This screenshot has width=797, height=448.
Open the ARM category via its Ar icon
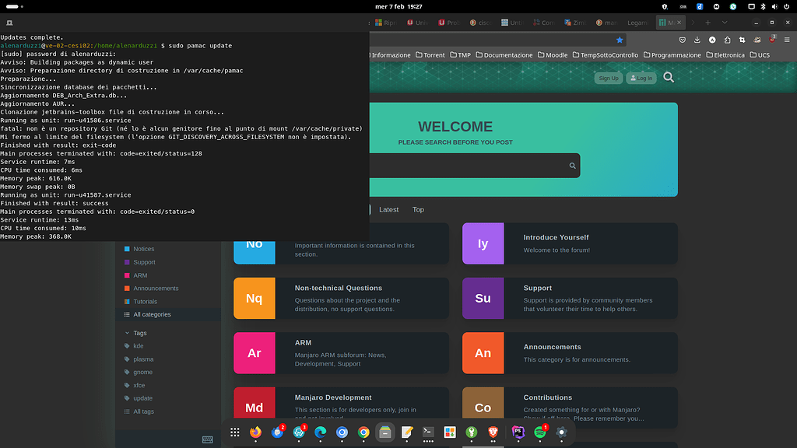pyautogui.click(x=255, y=353)
